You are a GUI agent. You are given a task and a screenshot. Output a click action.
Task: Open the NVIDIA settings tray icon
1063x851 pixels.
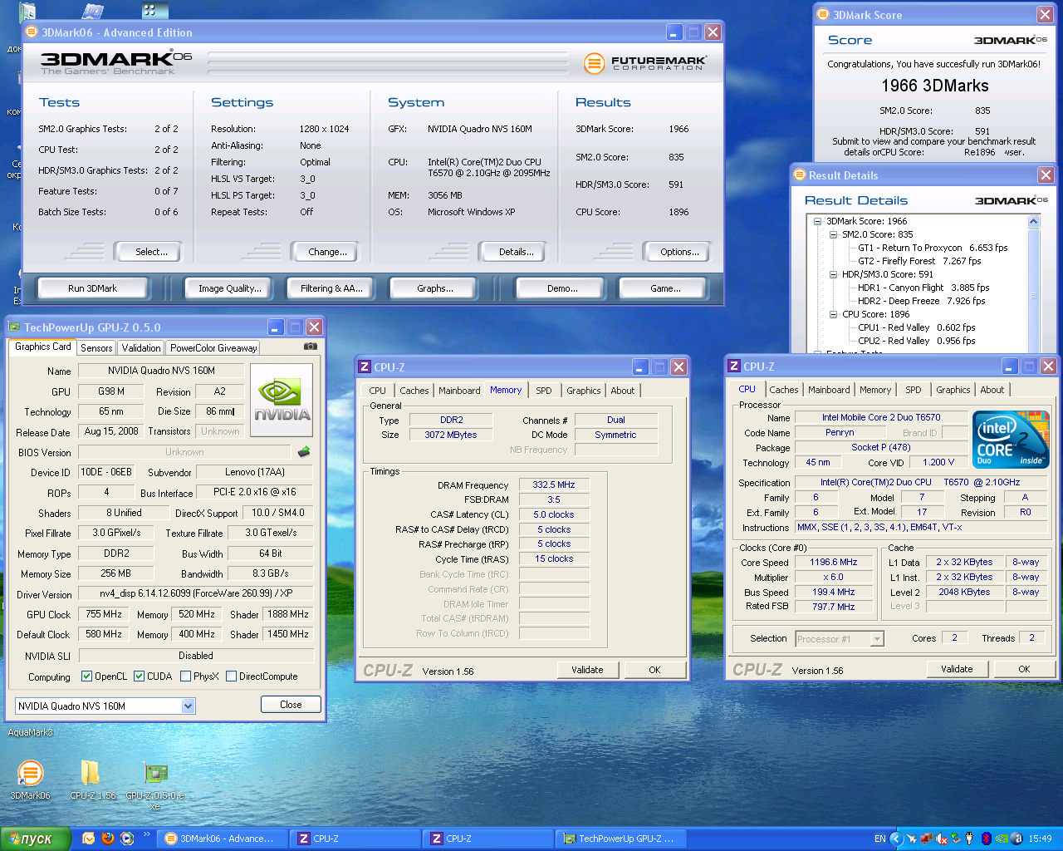tap(1002, 839)
